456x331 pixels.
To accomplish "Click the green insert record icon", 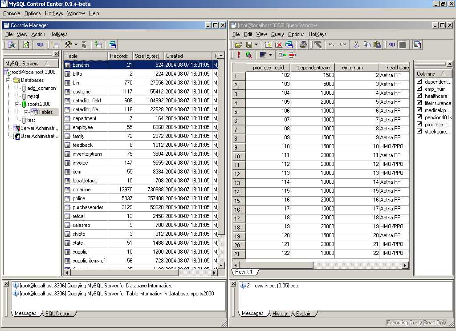I will point(282,55).
